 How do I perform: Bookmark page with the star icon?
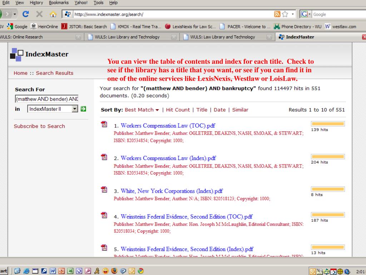pyautogui.click(x=285, y=14)
